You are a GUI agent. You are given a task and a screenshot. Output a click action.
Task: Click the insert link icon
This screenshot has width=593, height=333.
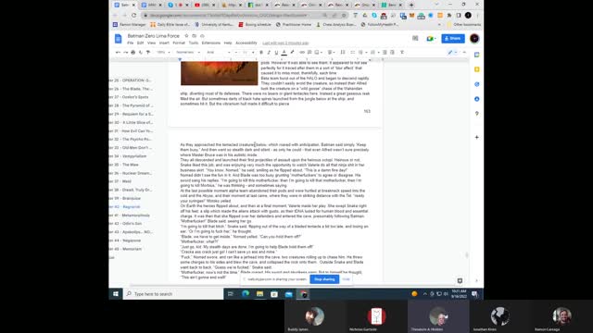tap(302, 52)
